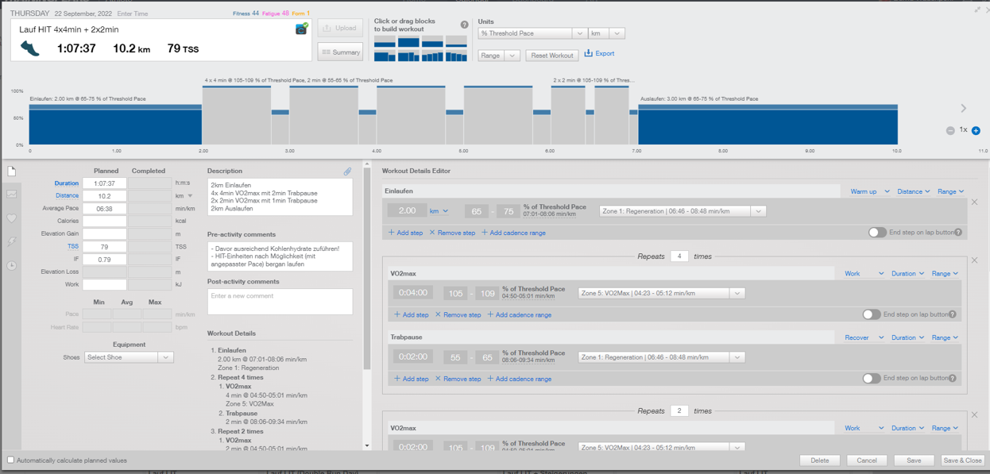990x474 pixels.
Task: Click the right arrow next to workout graph
Action: coord(963,108)
